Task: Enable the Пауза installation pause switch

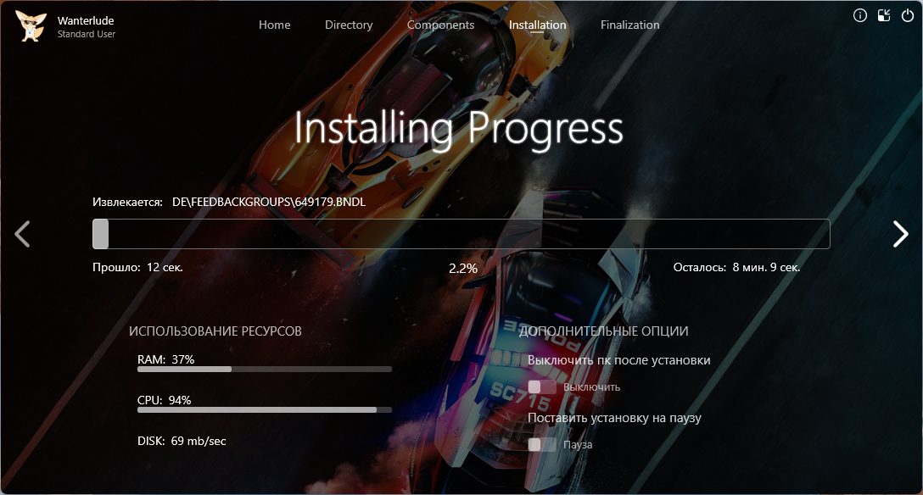Action: [x=542, y=445]
